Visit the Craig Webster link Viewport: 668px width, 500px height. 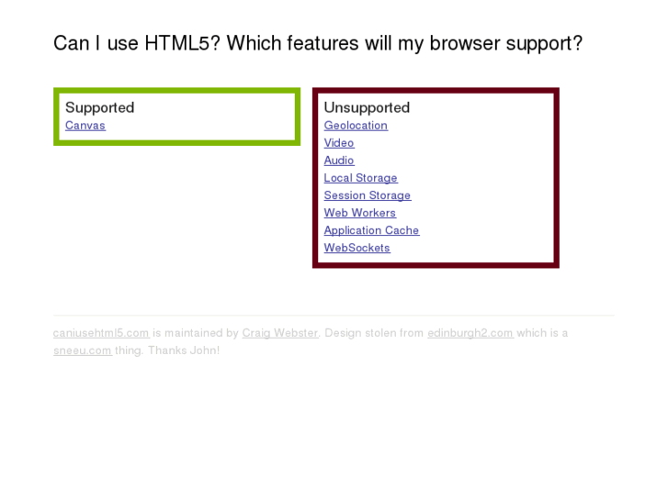click(x=280, y=333)
